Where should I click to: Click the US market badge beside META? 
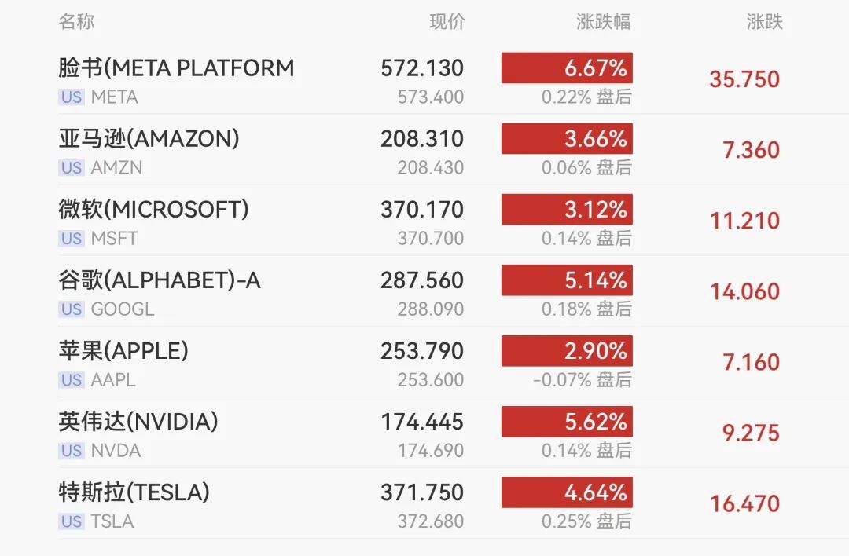click(72, 97)
